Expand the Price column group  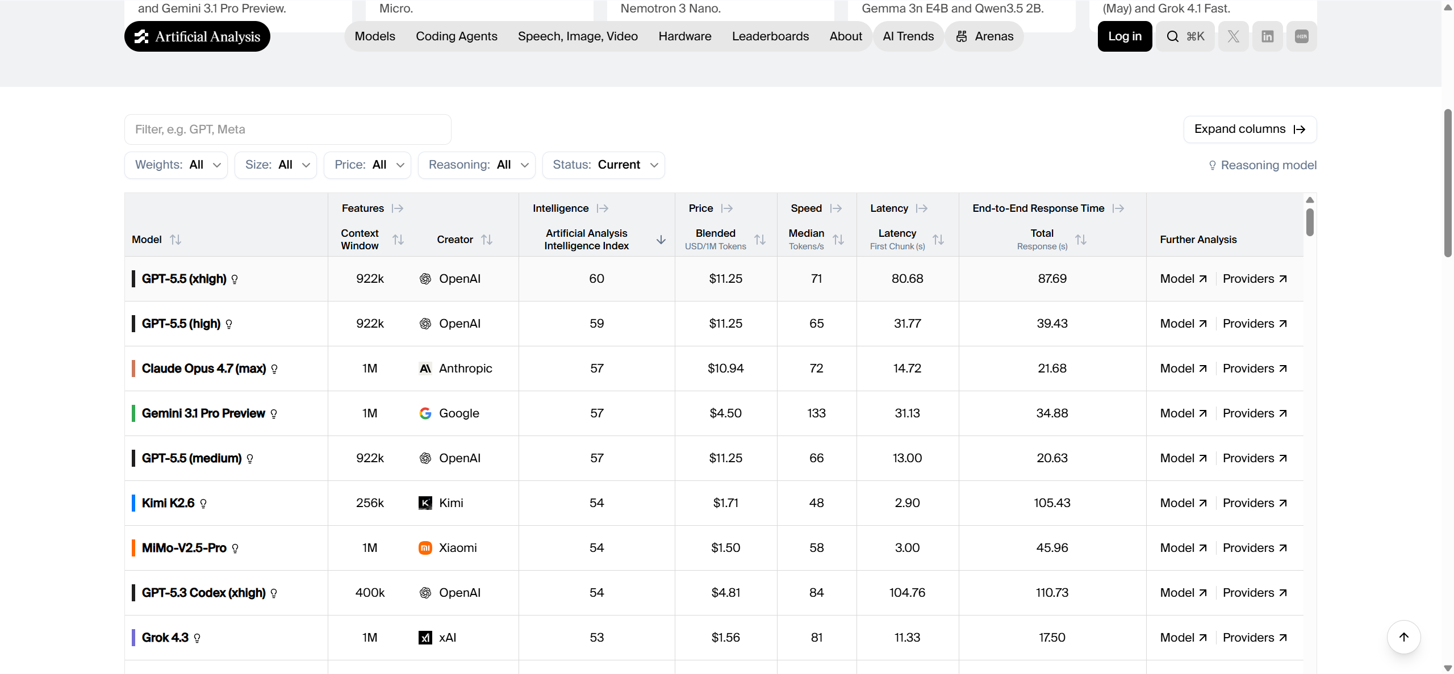point(727,208)
